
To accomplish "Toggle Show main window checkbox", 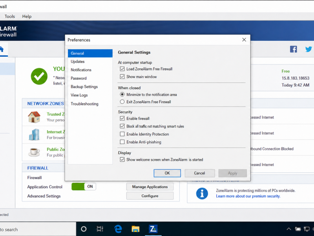I will (122, 77).
